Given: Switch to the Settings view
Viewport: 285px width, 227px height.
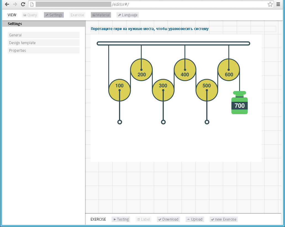Looking at the screenshot, I should click(54, 15).
